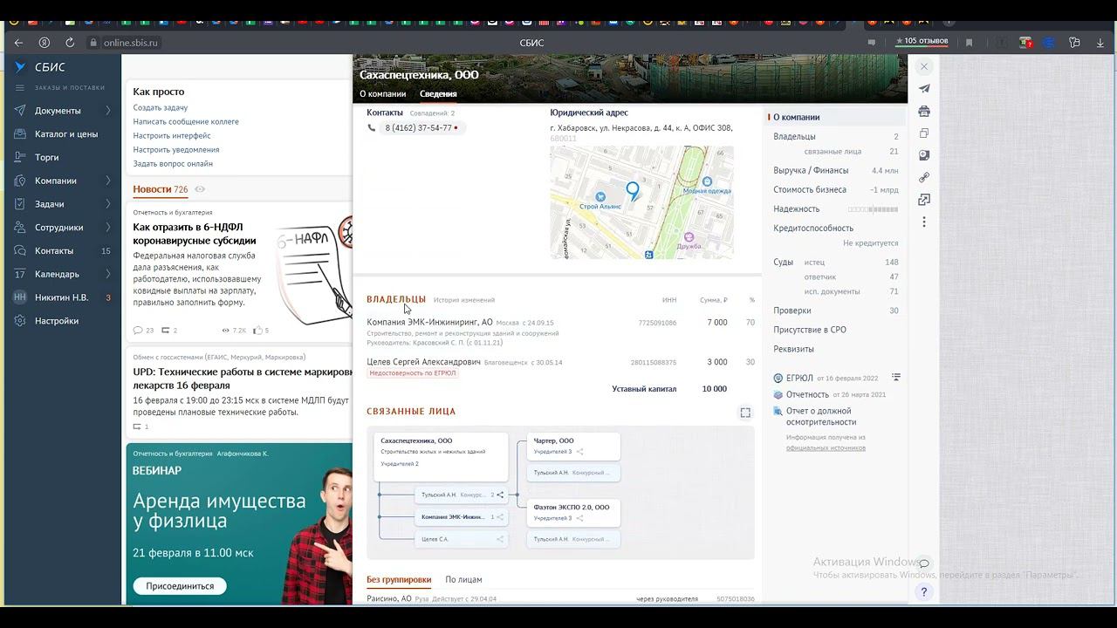Click Настроить интерфейс link

pyautogui.click(x=172, y=136)
